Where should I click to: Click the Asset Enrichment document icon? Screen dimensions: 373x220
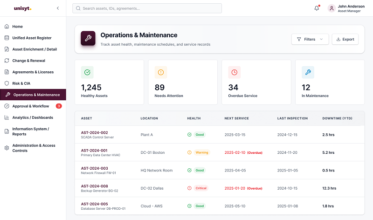pyautogui.click(x=7, y=49)
